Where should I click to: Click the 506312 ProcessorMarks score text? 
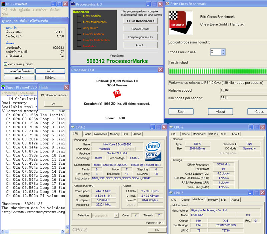point(117,61)
